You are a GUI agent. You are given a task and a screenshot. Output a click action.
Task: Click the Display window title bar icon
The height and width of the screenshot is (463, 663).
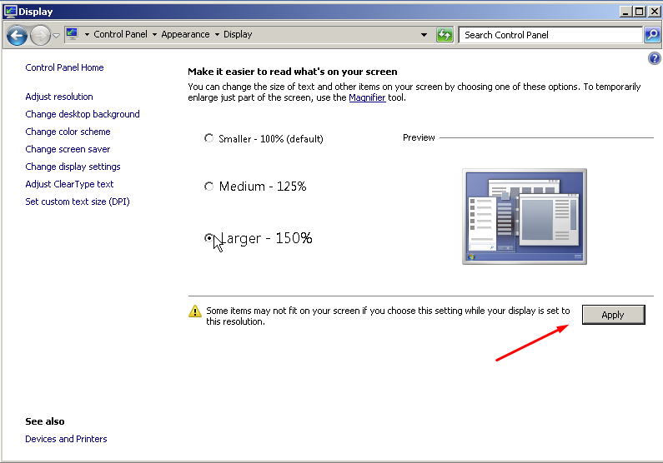[x=10, y=12]
